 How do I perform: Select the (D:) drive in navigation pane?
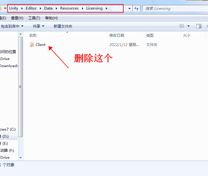click(x=4, y=136)
